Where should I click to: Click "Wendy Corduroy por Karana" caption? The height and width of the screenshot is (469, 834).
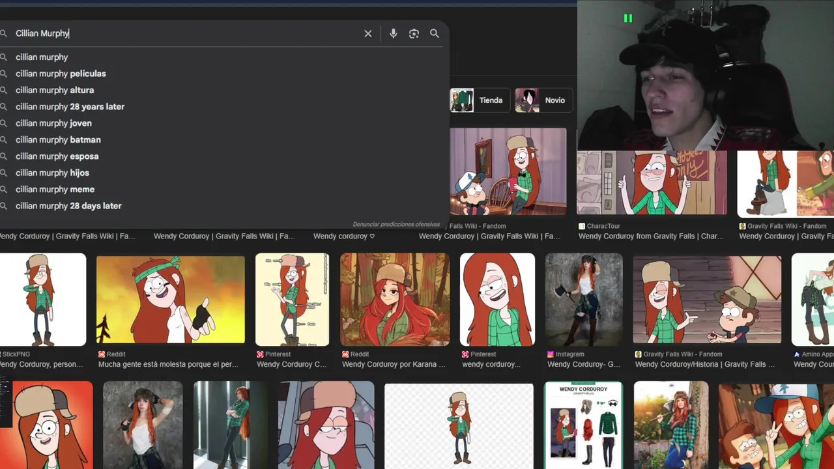click(394, 364)
